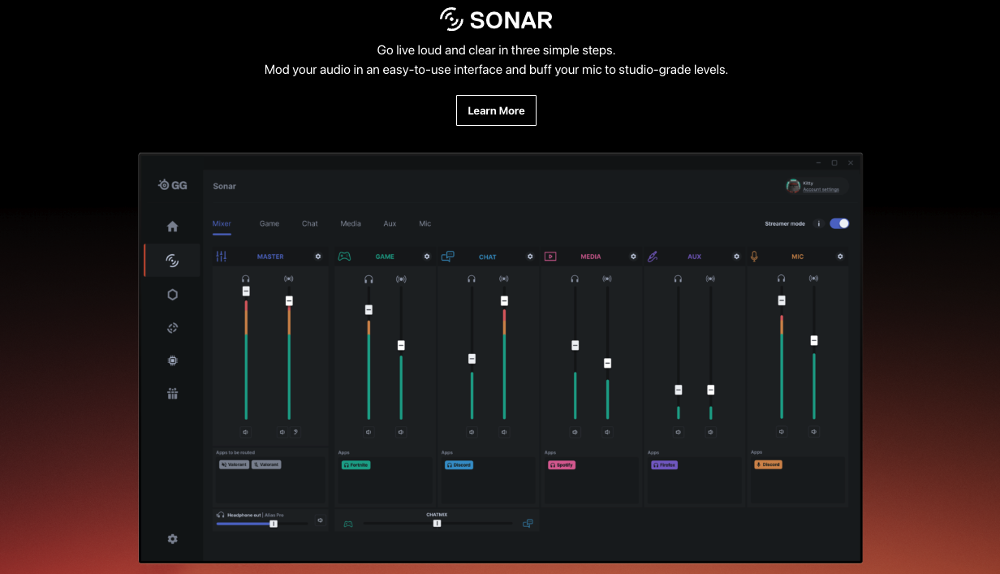The height and width of the screenshot is (574, 1000).
Task: Click the Learn More button
Action: pos(496,110)
